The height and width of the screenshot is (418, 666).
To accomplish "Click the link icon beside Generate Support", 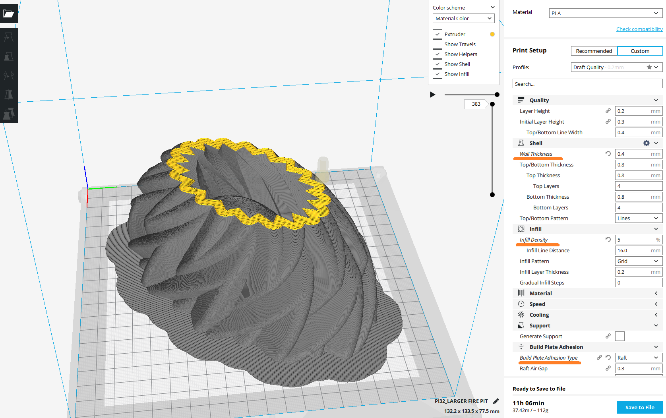I will pyautogui.click(x=608, y=336).
